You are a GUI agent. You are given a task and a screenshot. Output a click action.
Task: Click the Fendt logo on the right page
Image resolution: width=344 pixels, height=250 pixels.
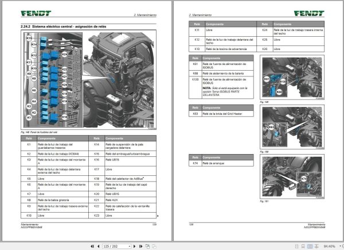pyautogui.click(x=309, y=13)
